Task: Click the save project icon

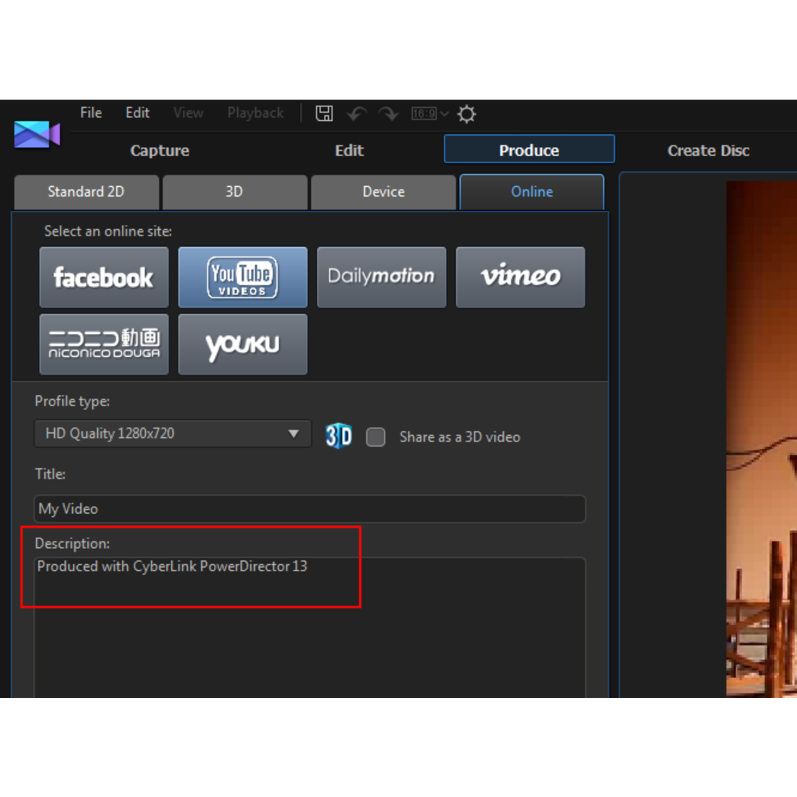Action: (324, 113)
